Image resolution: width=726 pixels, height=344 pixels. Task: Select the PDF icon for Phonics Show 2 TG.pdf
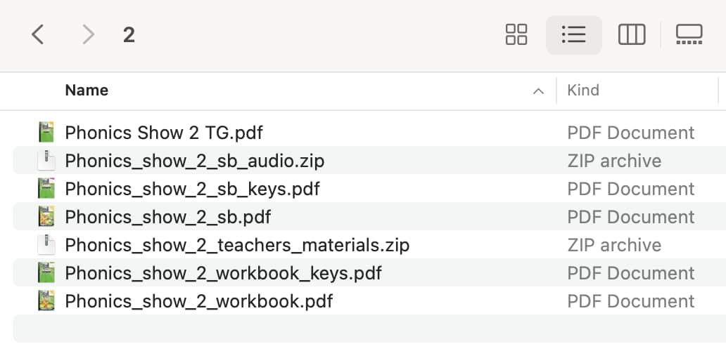click(46, 132)
